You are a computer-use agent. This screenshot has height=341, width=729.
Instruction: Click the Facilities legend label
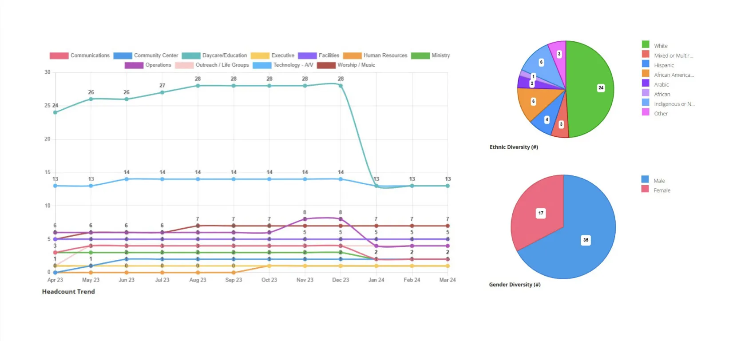(x=329, y=56)
